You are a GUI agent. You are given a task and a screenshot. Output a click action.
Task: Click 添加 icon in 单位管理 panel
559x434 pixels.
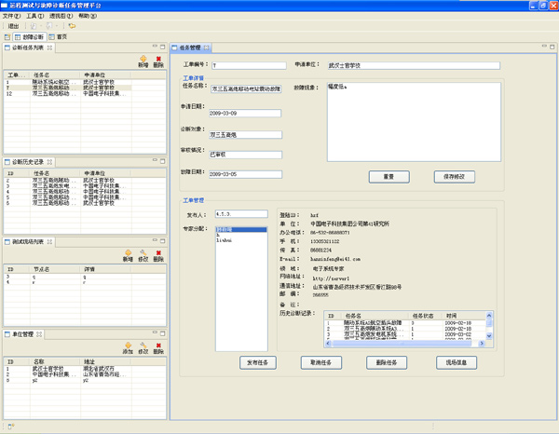tap(128, 346)
